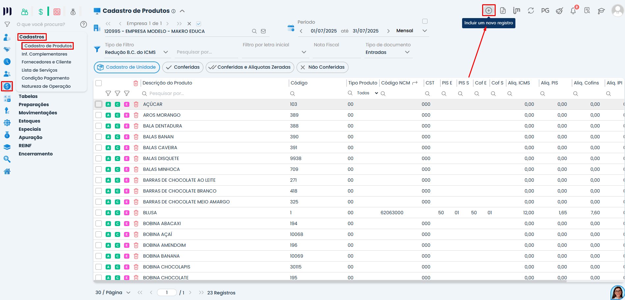Click the home icon in left sidebar
Screen dimensions: 625x300
point(7,171)
